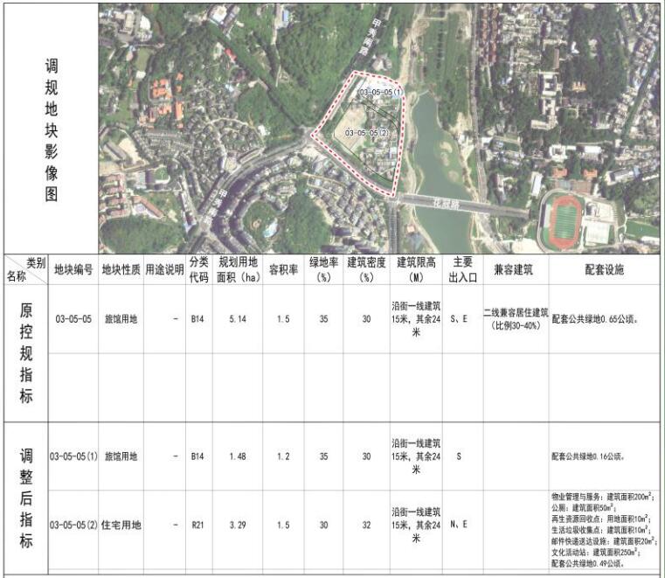
Task: Select the '规划用地面积（ha）' column header
Action: pyautogui.click(x=238, y=269)
